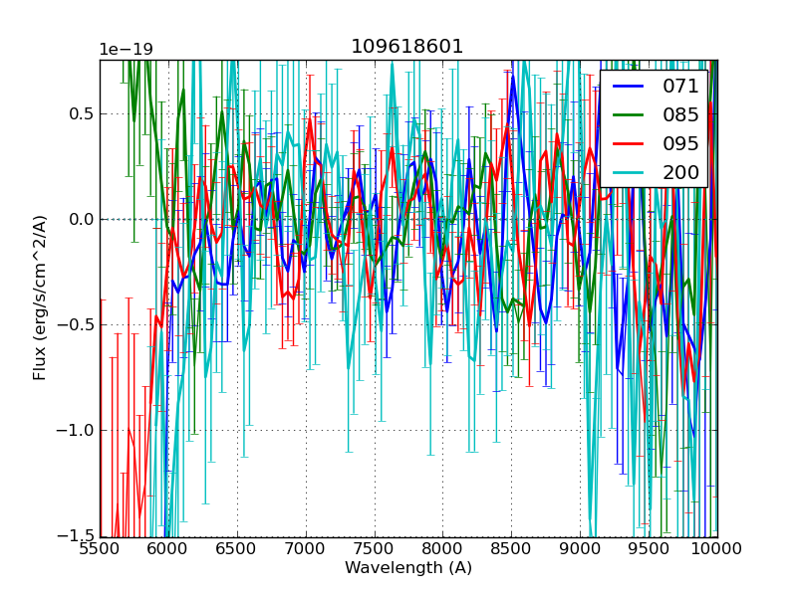Click the 7500 x-axis tick label
The height and width of the screenshot is (597, 797).
click(x=374, y=548)
